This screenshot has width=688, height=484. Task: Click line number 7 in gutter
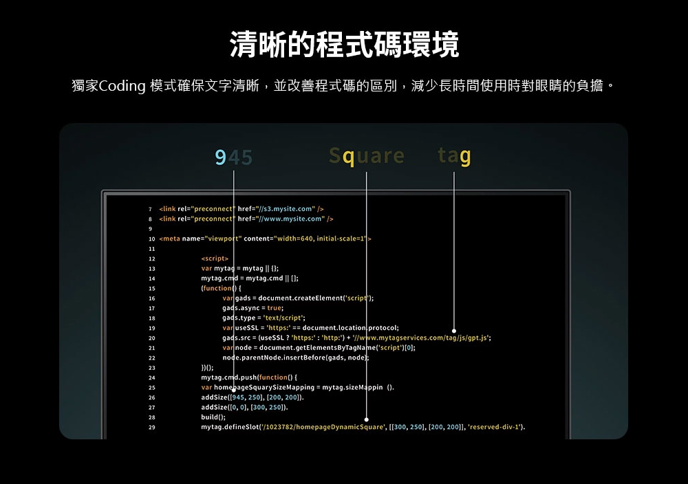(150, 209)
